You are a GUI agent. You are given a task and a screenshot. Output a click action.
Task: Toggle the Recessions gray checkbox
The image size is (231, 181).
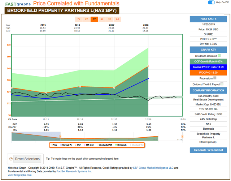[x=215, y=78]
